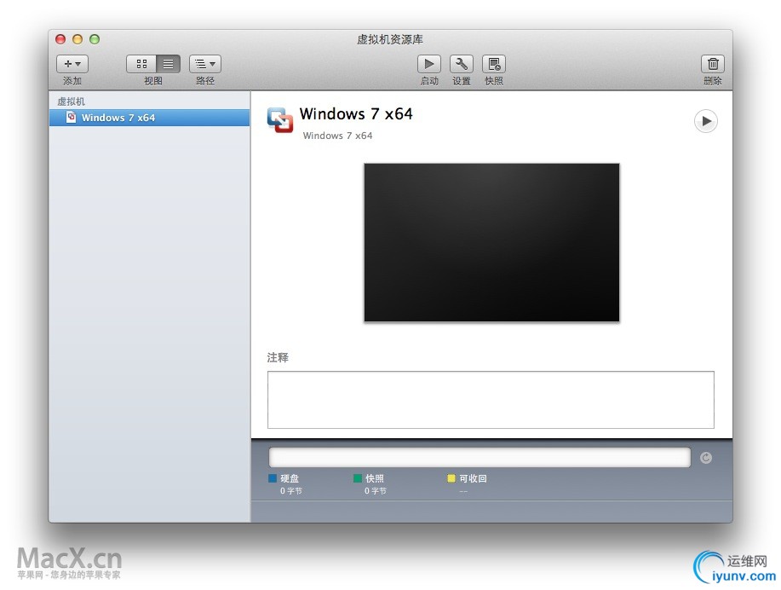Switch to icon grid view
781x590 pixels.
(x=141, y=64)
